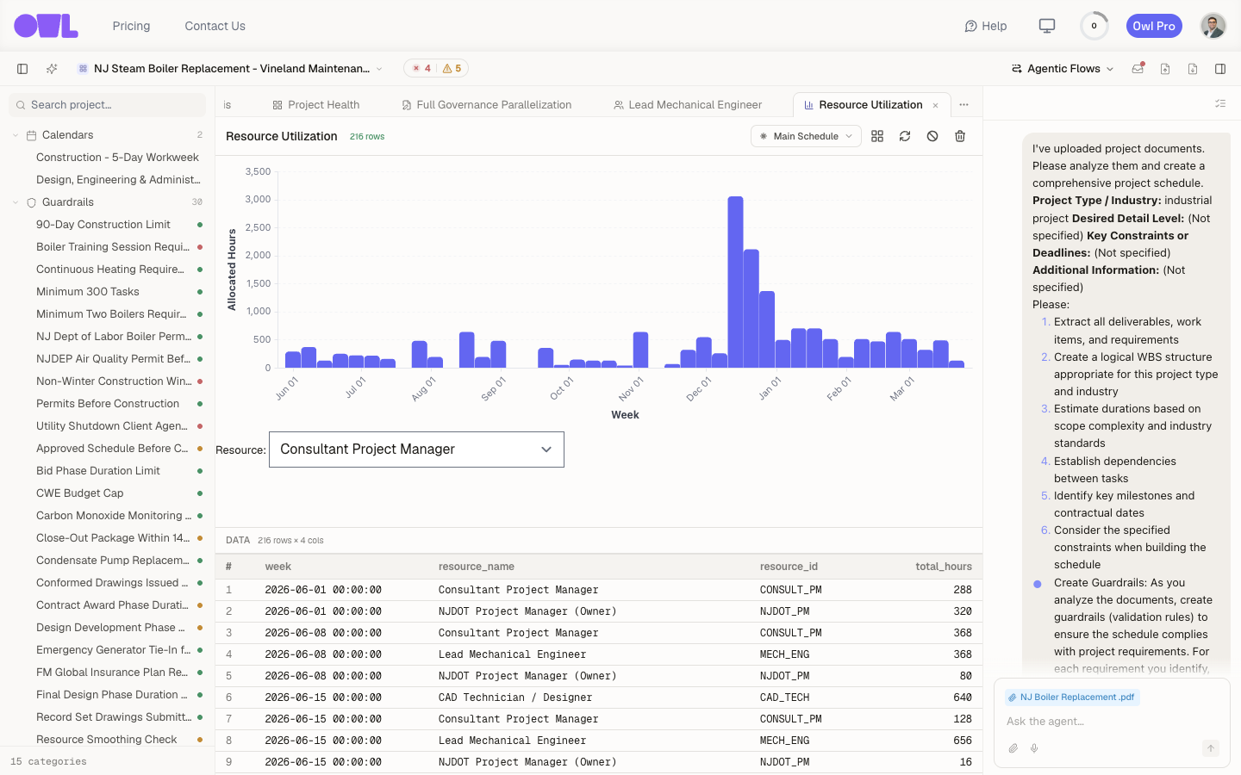The width and height of the screenshot is (1241, 775).
Task: Click the Search project input field
Action: [x=108, y=105]
